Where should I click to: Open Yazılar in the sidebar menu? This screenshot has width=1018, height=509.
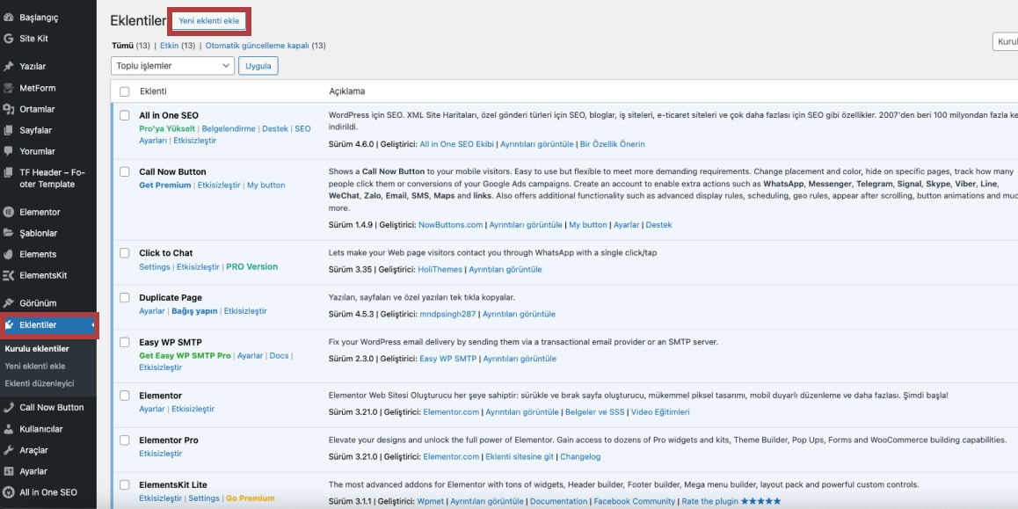[x=33, y=66]
